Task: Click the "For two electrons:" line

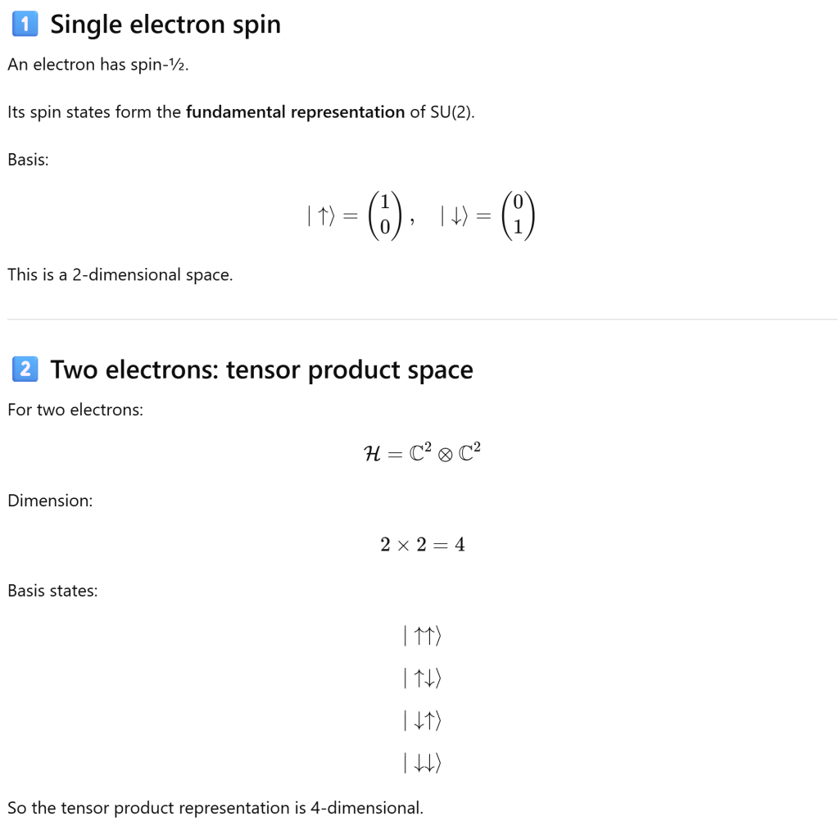Action: click(75, 410)
